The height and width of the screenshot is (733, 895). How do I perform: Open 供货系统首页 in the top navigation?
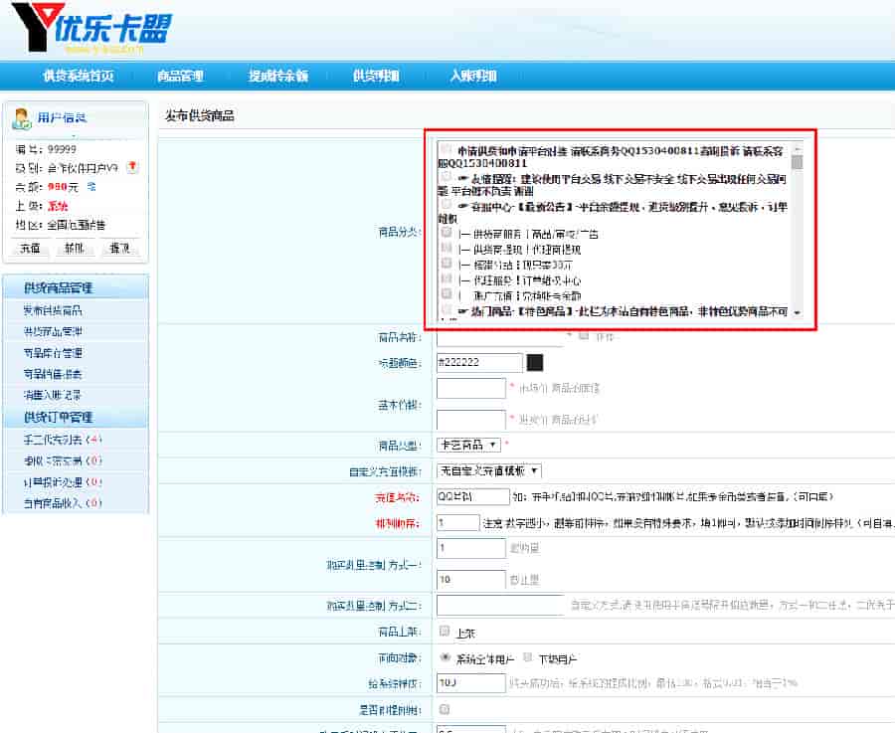tap(78, 77)
